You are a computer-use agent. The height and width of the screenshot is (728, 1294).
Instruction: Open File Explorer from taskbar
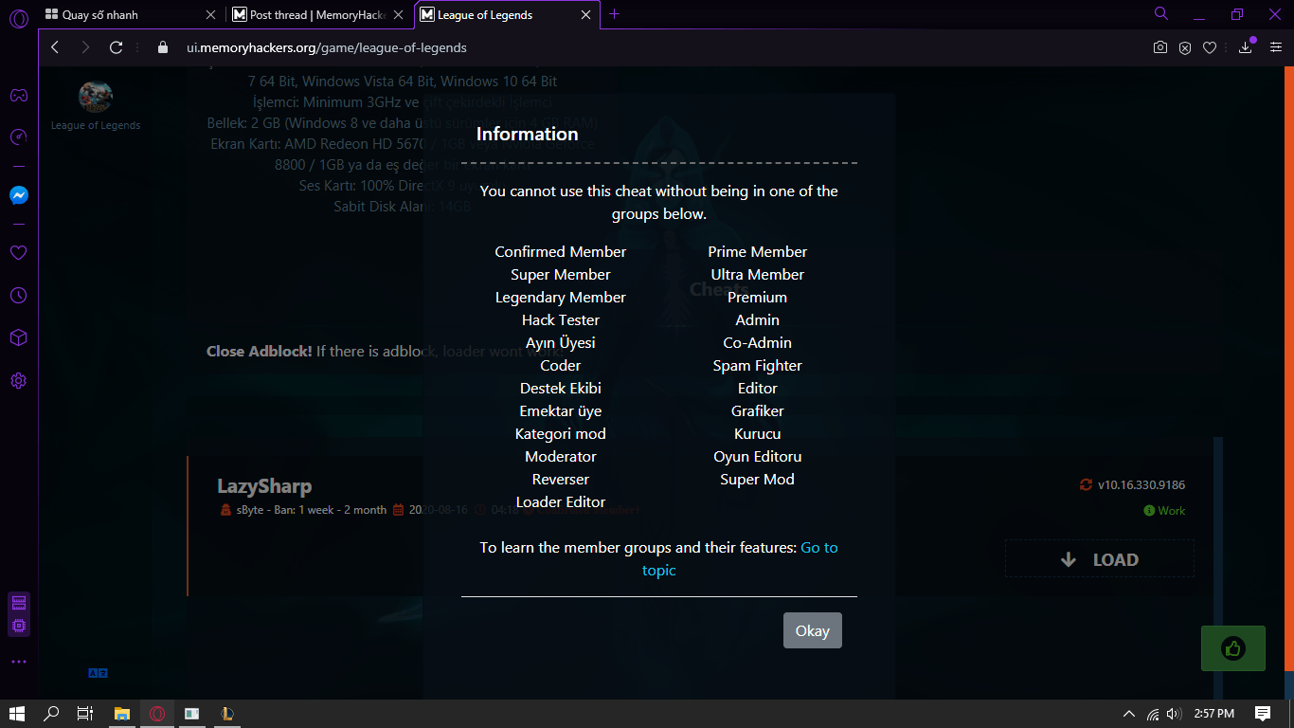122,714
